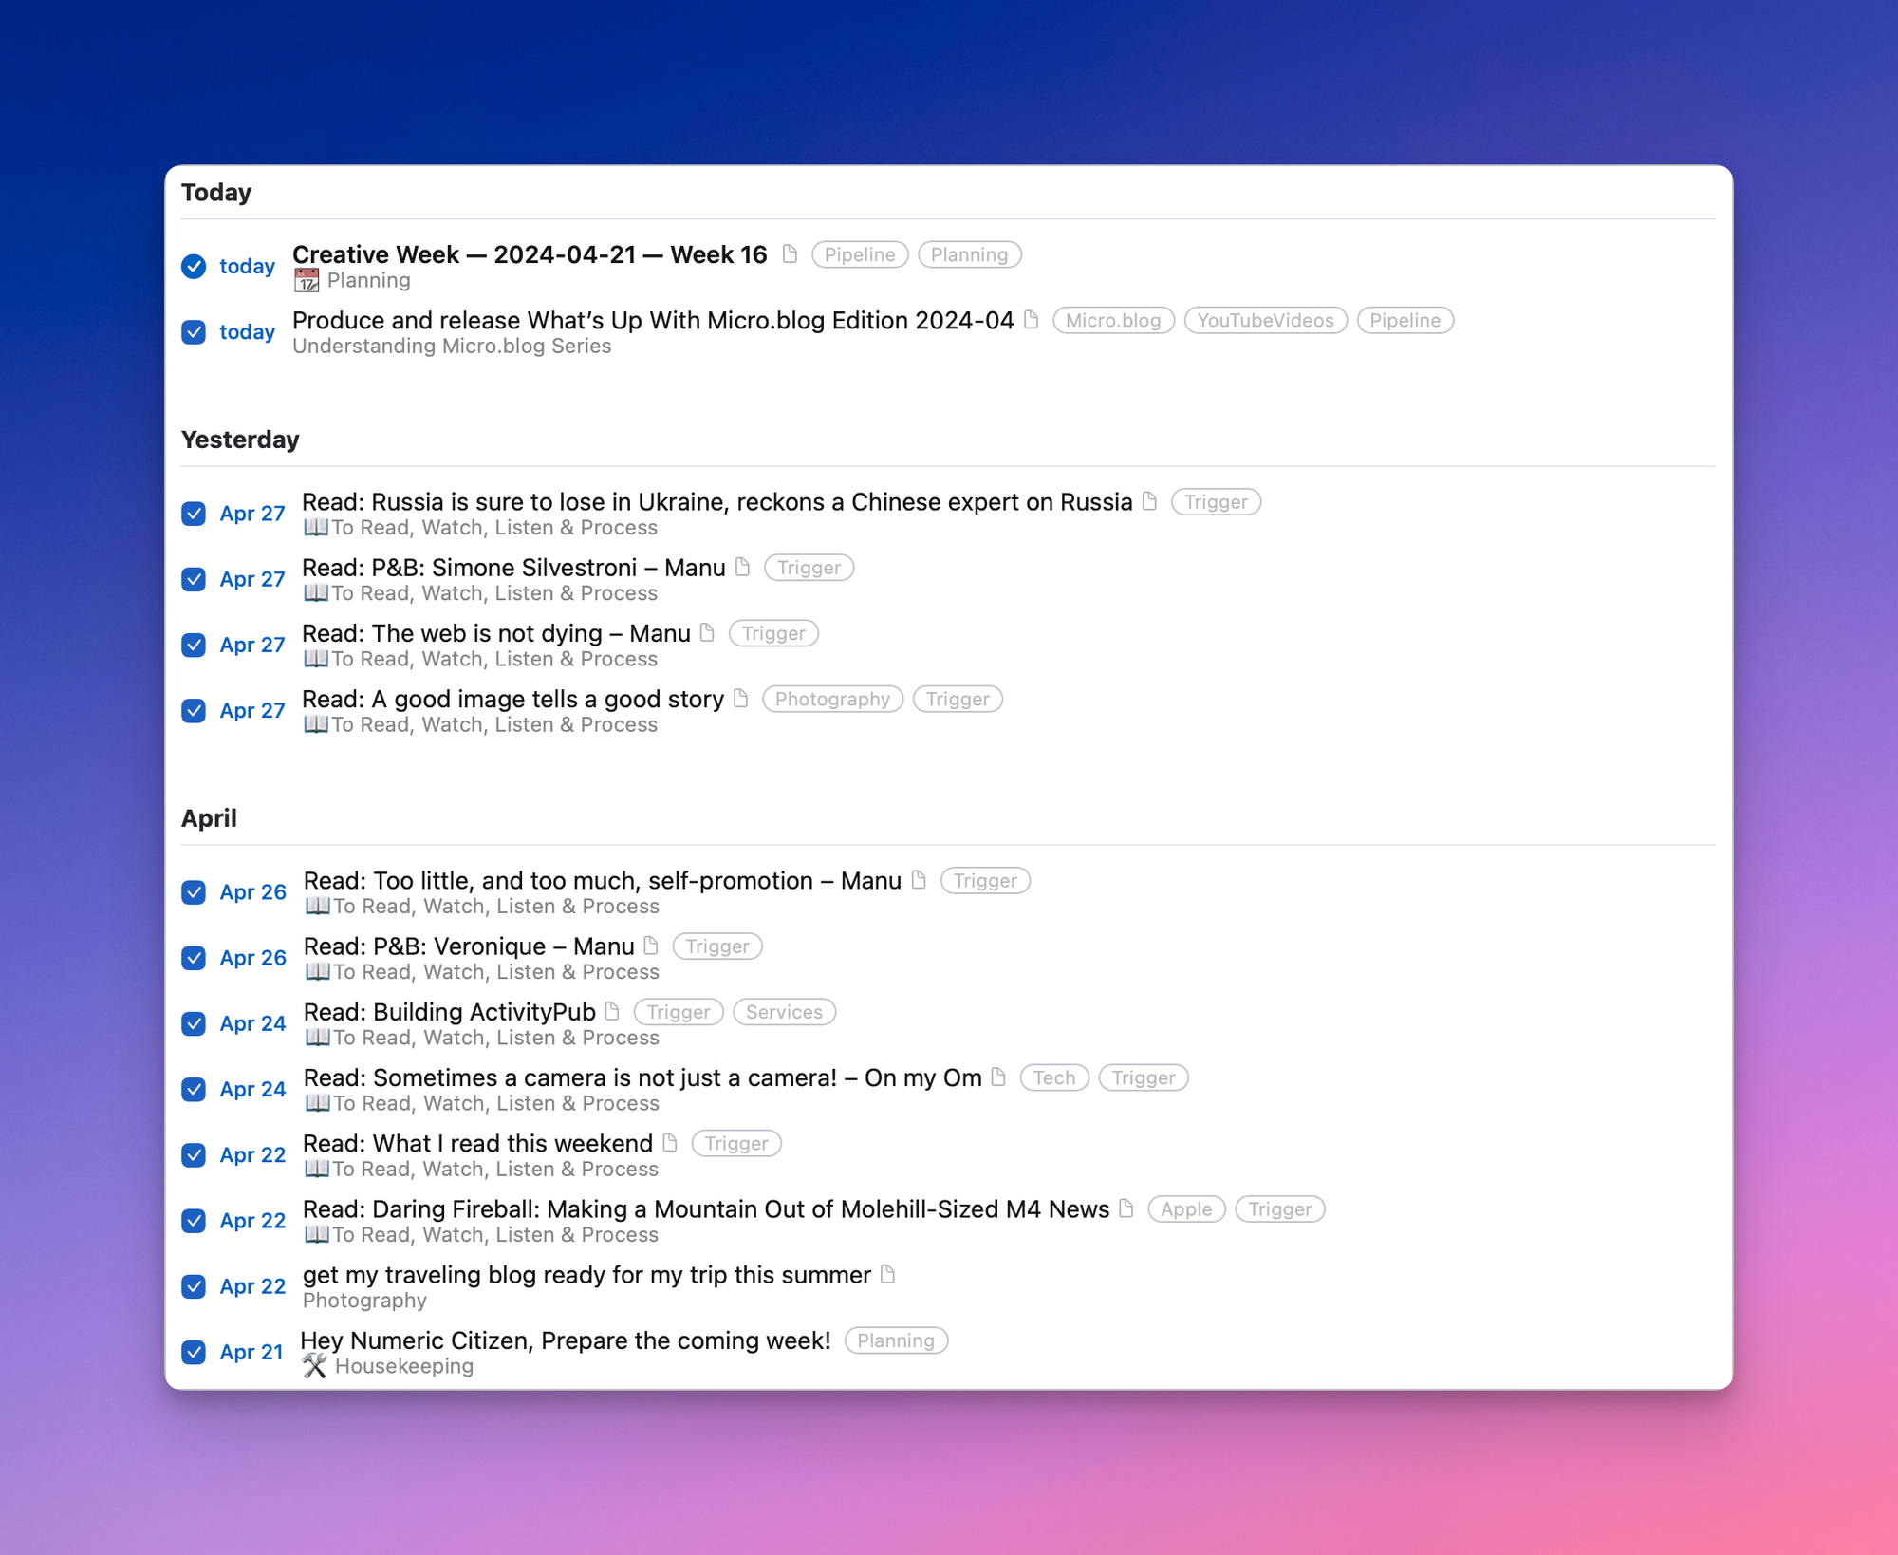Open task What I read this weekend
The width and height of the screenshot is (1898, 1555).
477,1143
